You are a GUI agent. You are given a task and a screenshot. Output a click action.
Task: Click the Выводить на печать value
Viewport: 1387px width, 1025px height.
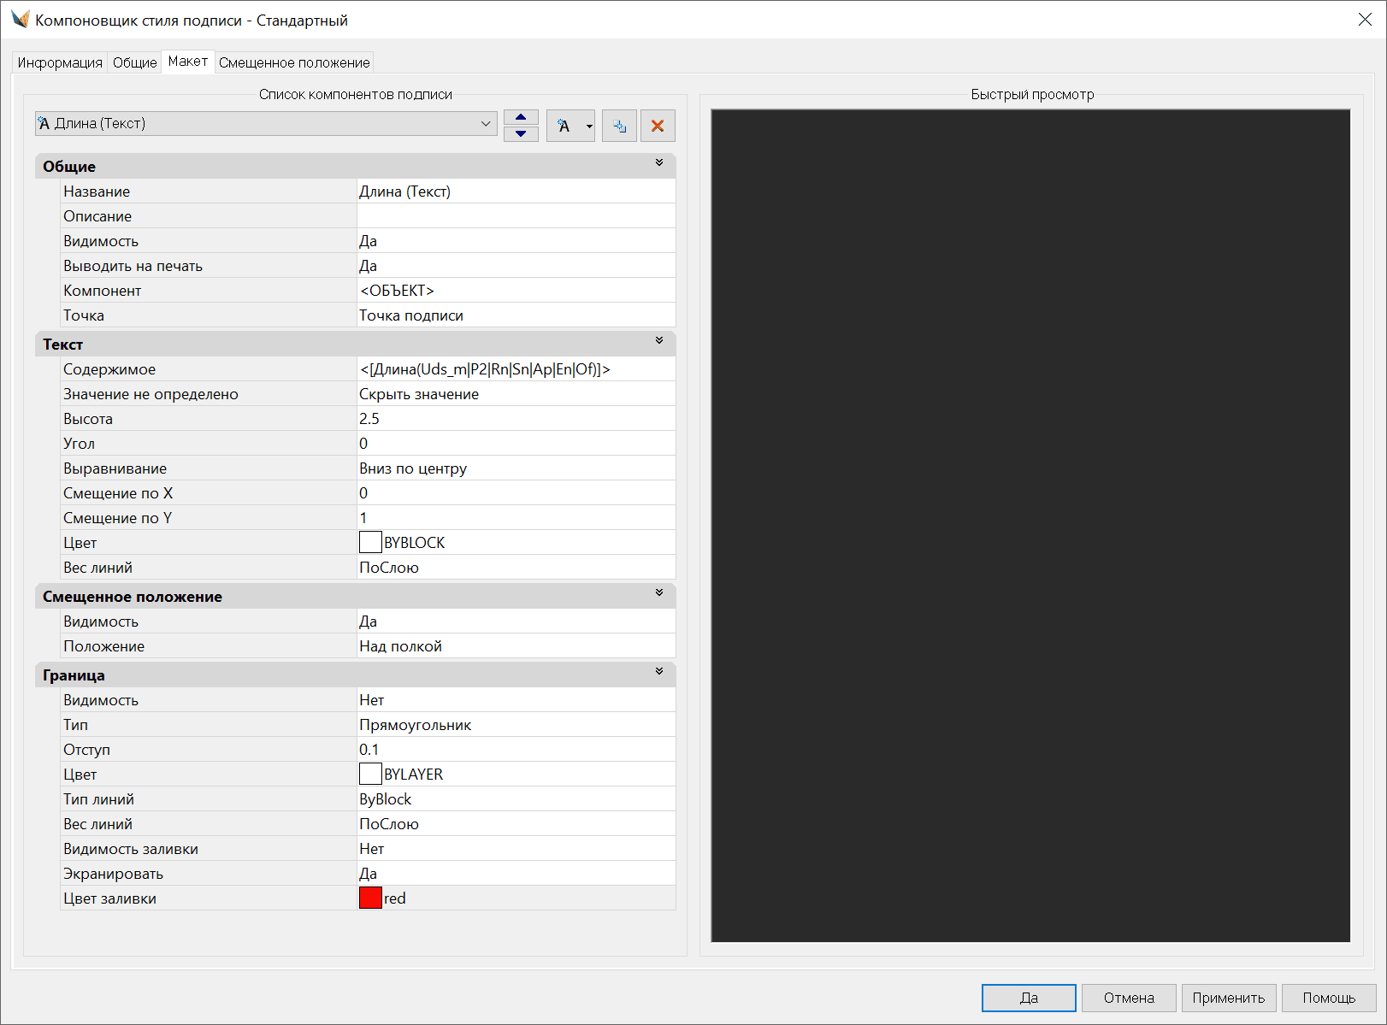point(516,266)
